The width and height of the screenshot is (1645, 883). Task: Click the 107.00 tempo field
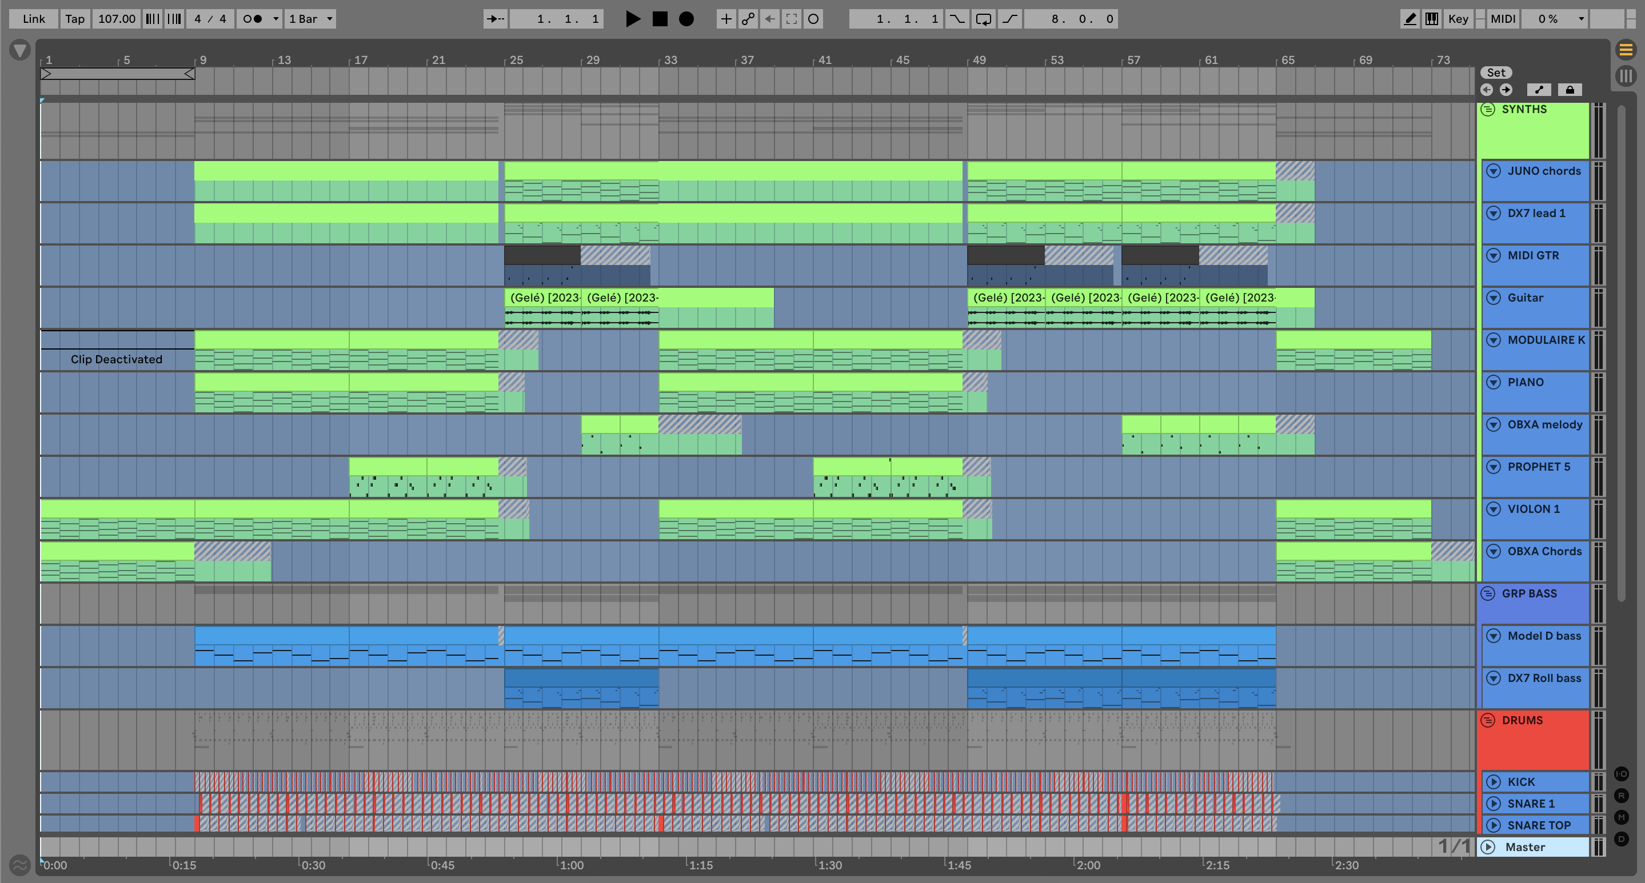coord(116,19)
